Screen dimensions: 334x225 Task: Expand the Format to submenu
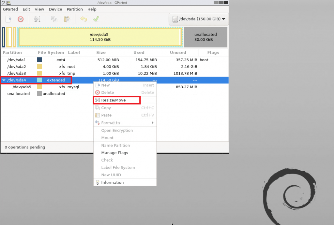click(x=125, y=123)
